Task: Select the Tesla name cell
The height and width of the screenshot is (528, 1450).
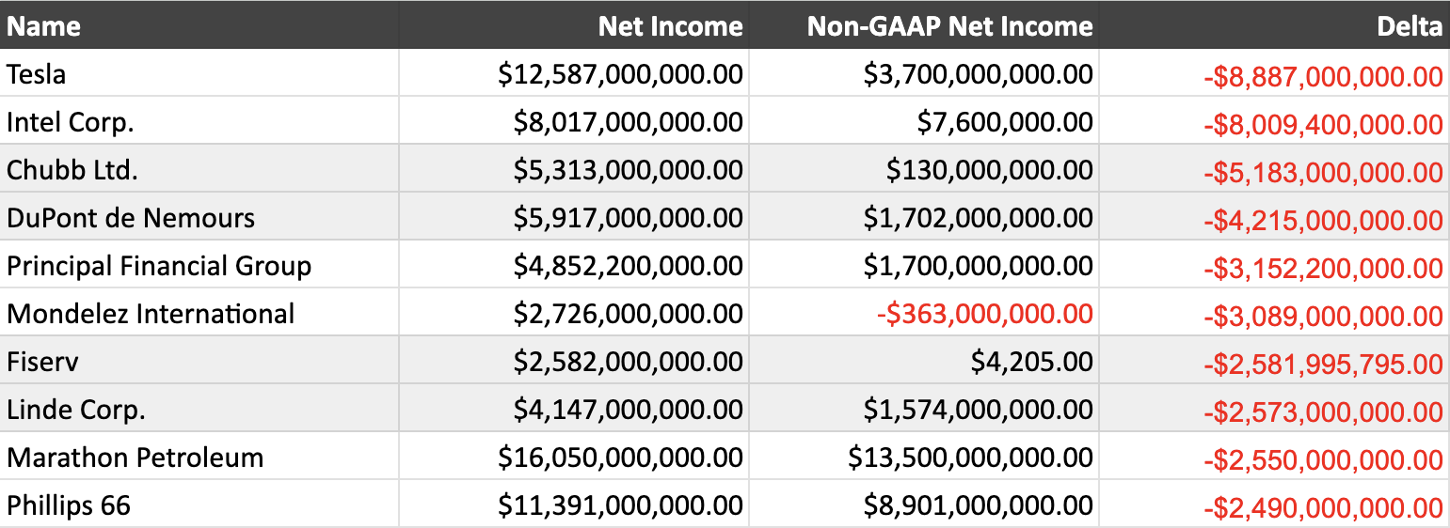Action: pyautogui.click(x=37, y=73)
